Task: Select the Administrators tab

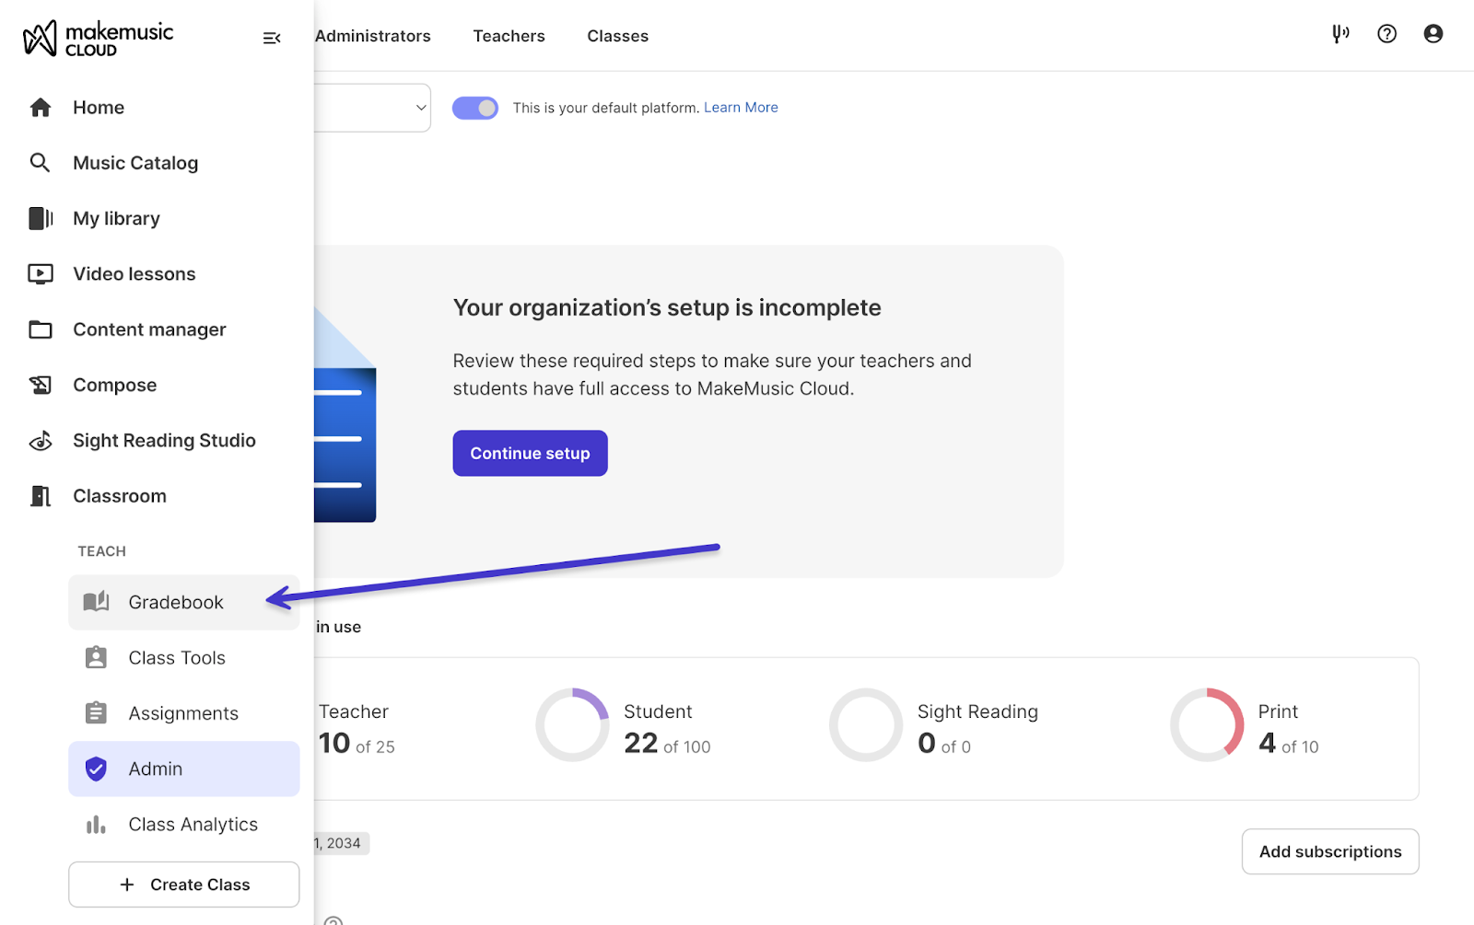Action: [373, 36]
